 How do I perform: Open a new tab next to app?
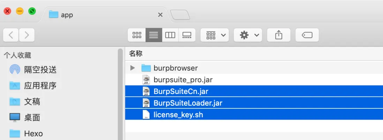pos(180,15)
